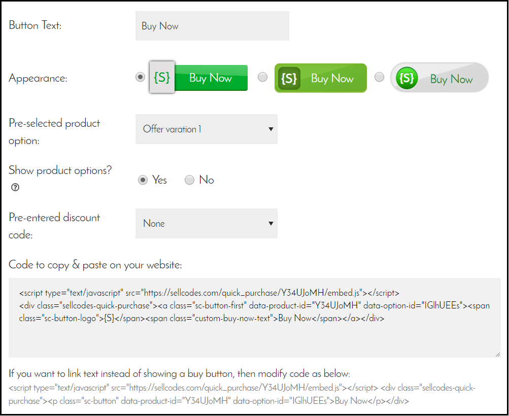Open the Offer varation 1 dropdown
The height and width of the screenshot is (416, 509).
207,129
